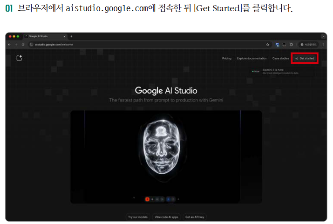
Task: Click the incognito mode profile chip
Action: coord(308,45)
